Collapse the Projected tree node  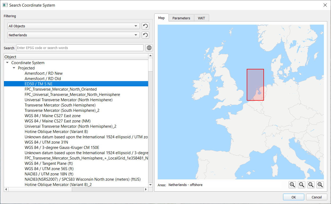(14, 68)
